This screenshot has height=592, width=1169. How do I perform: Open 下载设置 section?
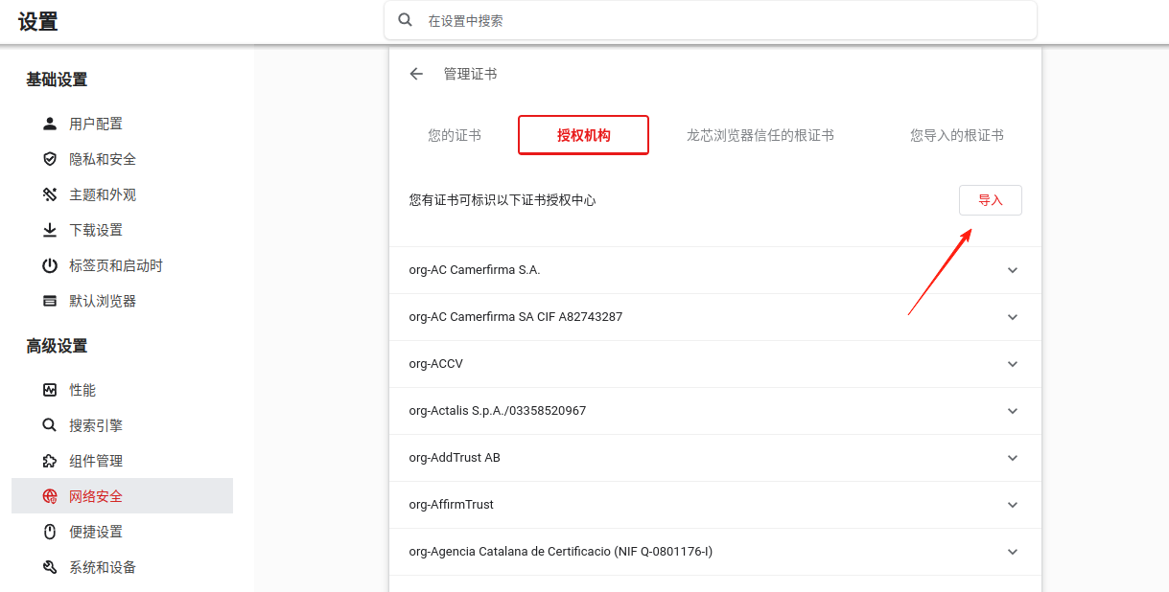[x=122, y=230]
